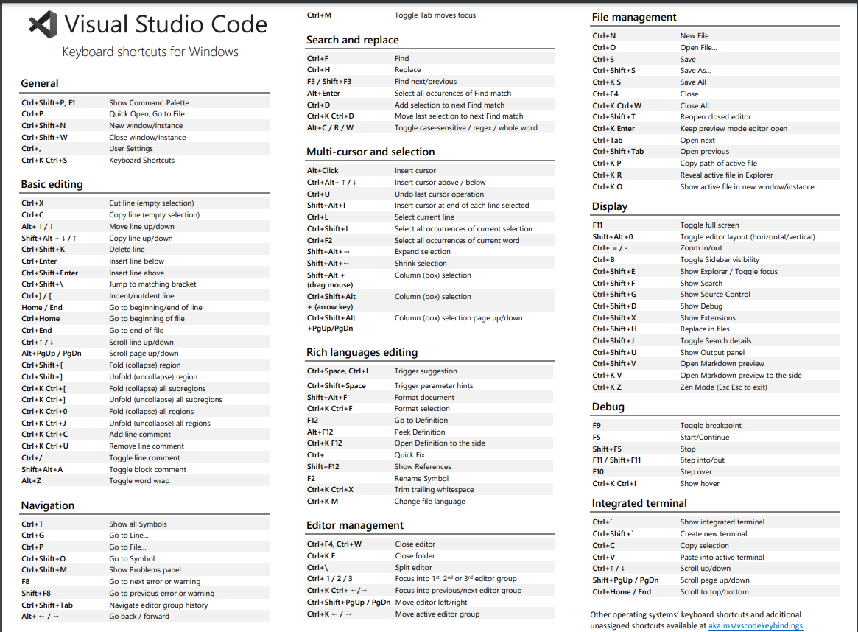Click 'Keyboard Shortcuts' in General section
Screen dimensions: 858x632
click(x=141, y=161)
